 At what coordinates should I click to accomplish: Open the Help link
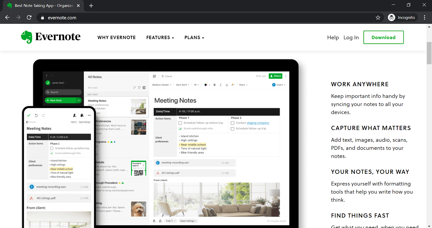pyautogui.click(x=333, y=37)
